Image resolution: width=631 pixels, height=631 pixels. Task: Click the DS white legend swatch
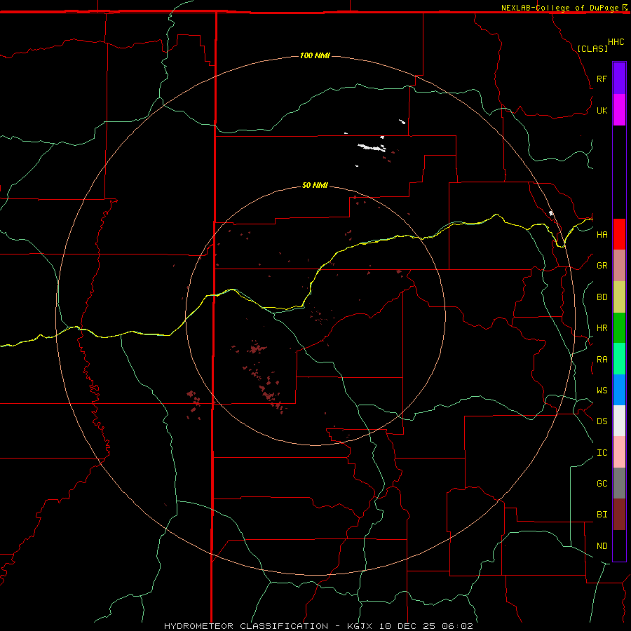[619, 421]
